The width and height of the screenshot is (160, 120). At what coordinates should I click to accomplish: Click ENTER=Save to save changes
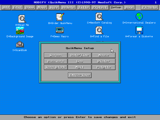(x=80, y=75)
